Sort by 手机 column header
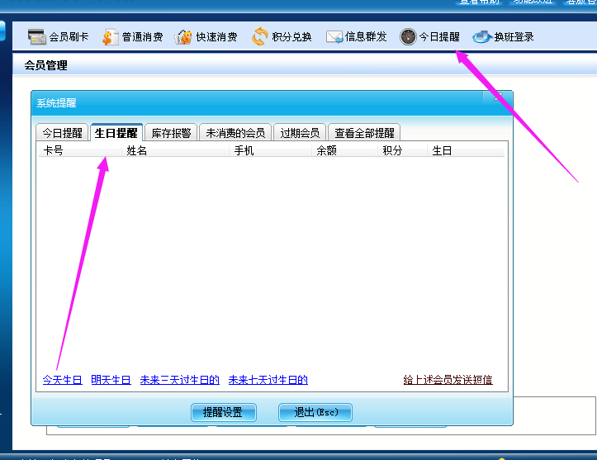Screen dimensions: 597x460 coord(270,150)
